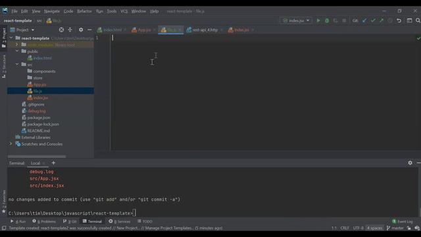
Task: Open the VCS menu
Action: pyautogui.click(x=124, y=11)
